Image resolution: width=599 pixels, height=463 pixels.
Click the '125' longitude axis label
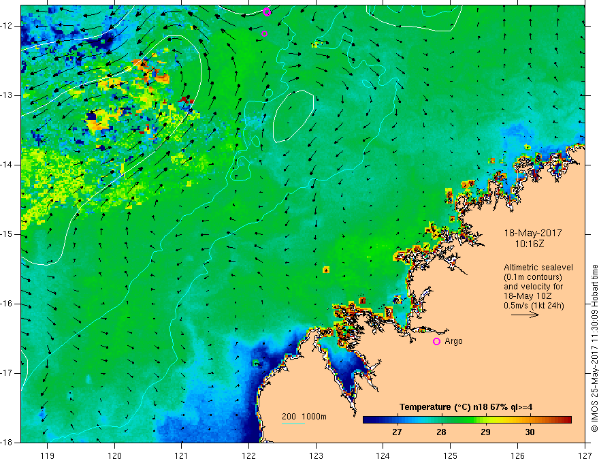tap(451, 456)
